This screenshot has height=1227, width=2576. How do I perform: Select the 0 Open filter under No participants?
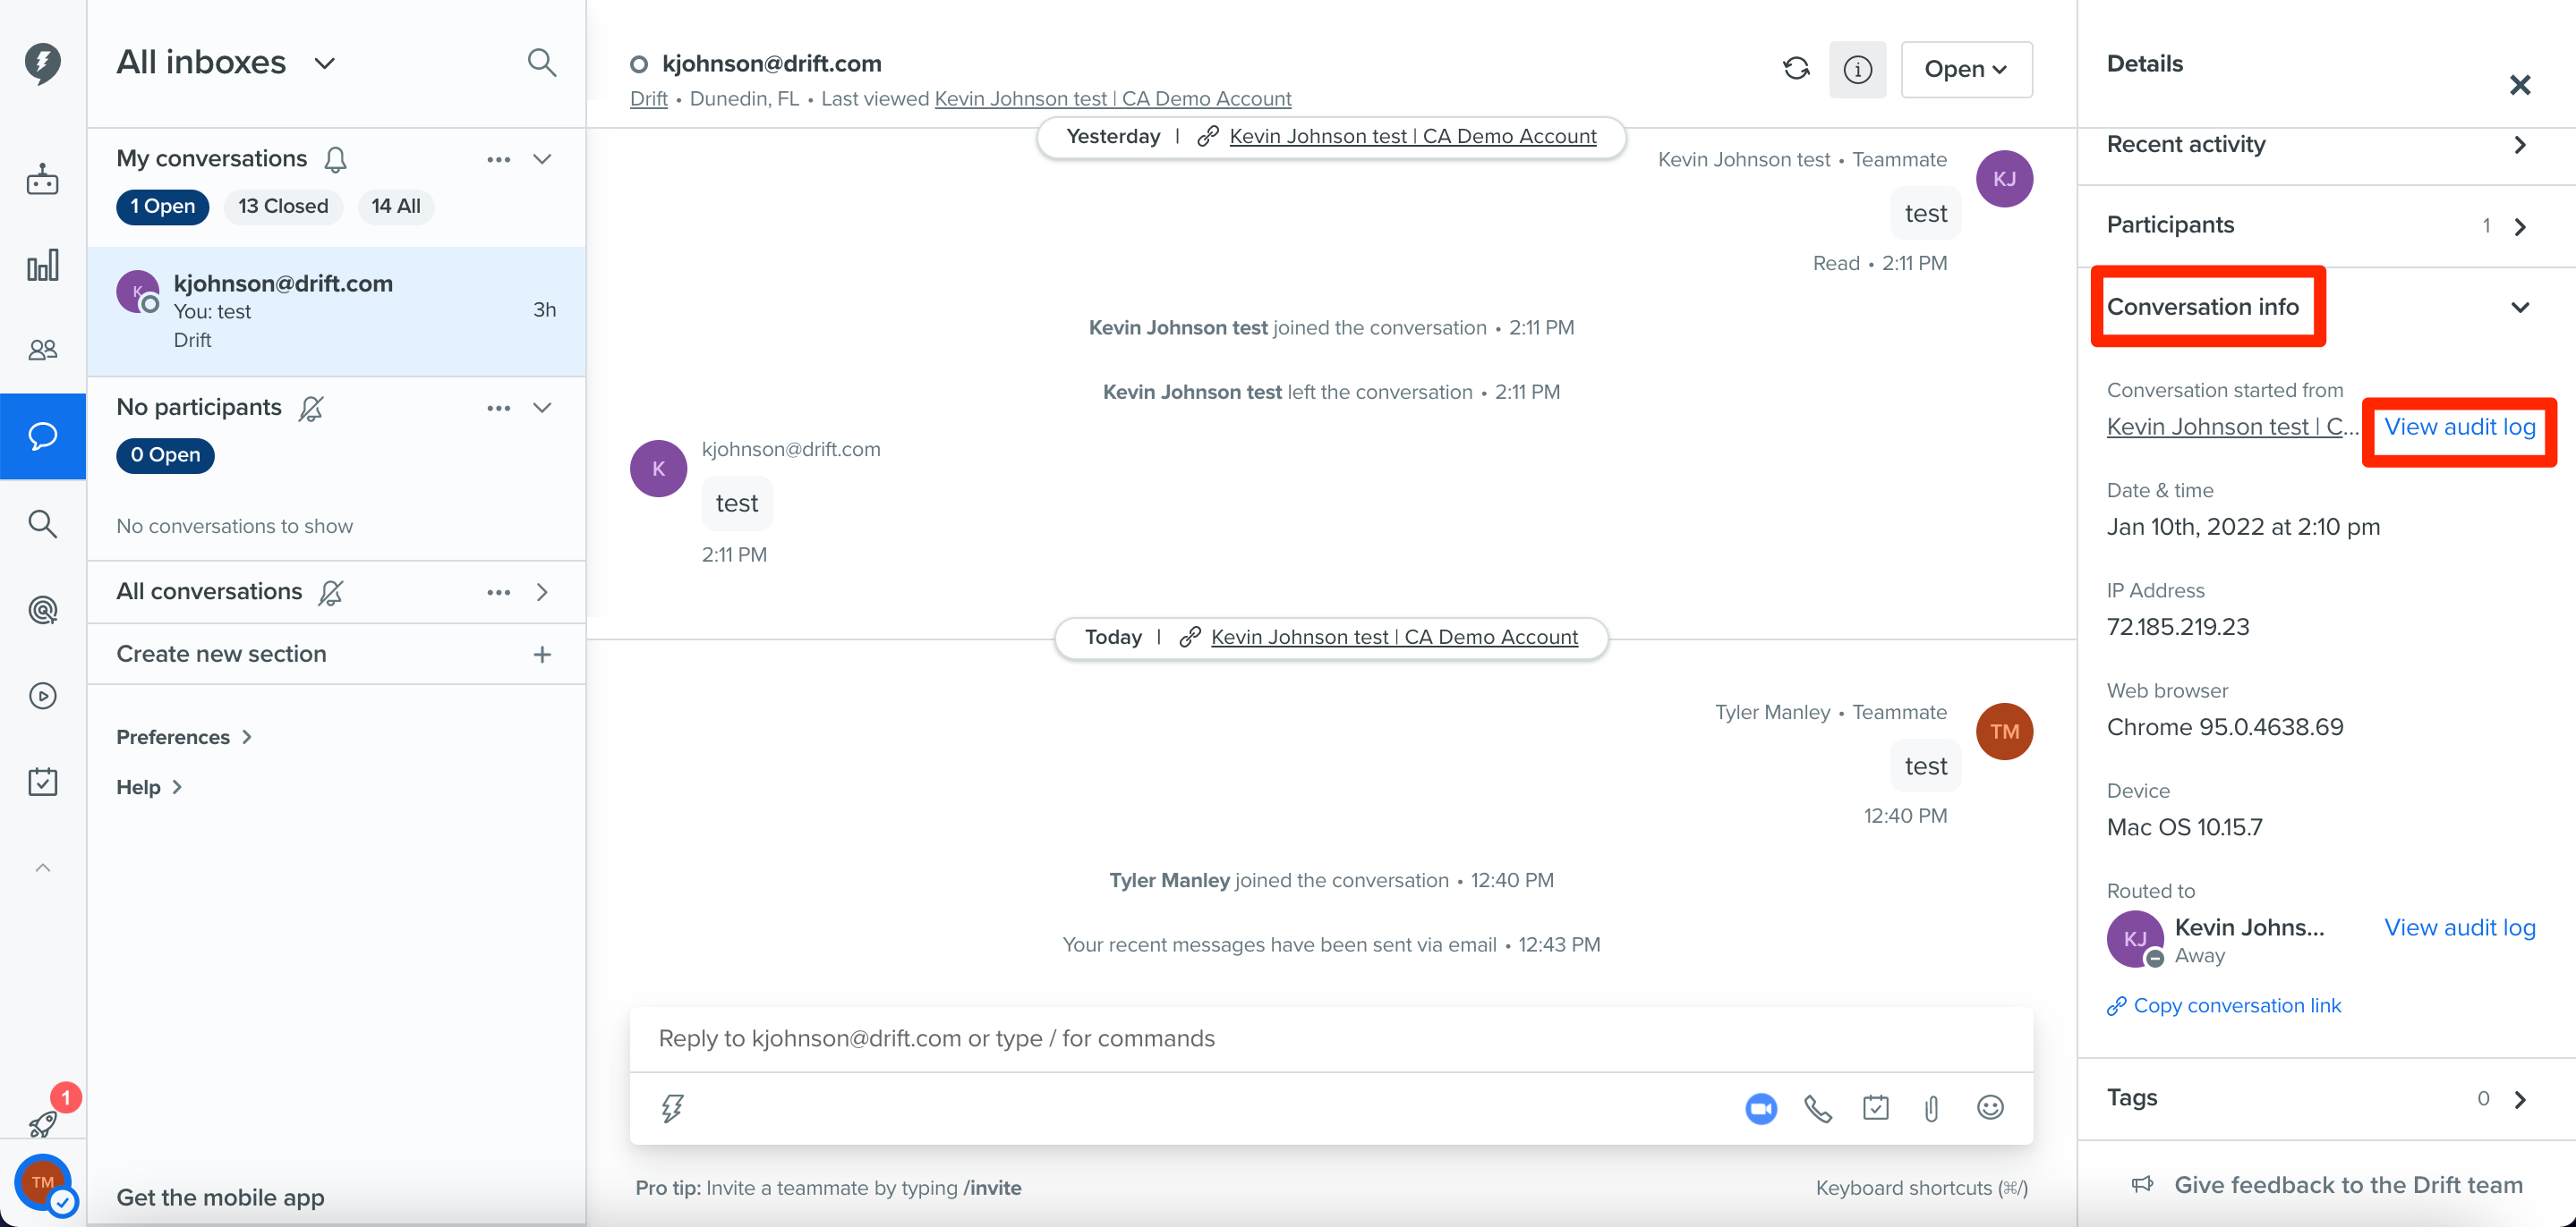tap(165, 454)
